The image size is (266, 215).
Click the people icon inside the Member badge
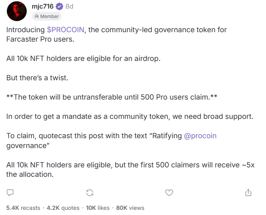click(x=37, y=16)
